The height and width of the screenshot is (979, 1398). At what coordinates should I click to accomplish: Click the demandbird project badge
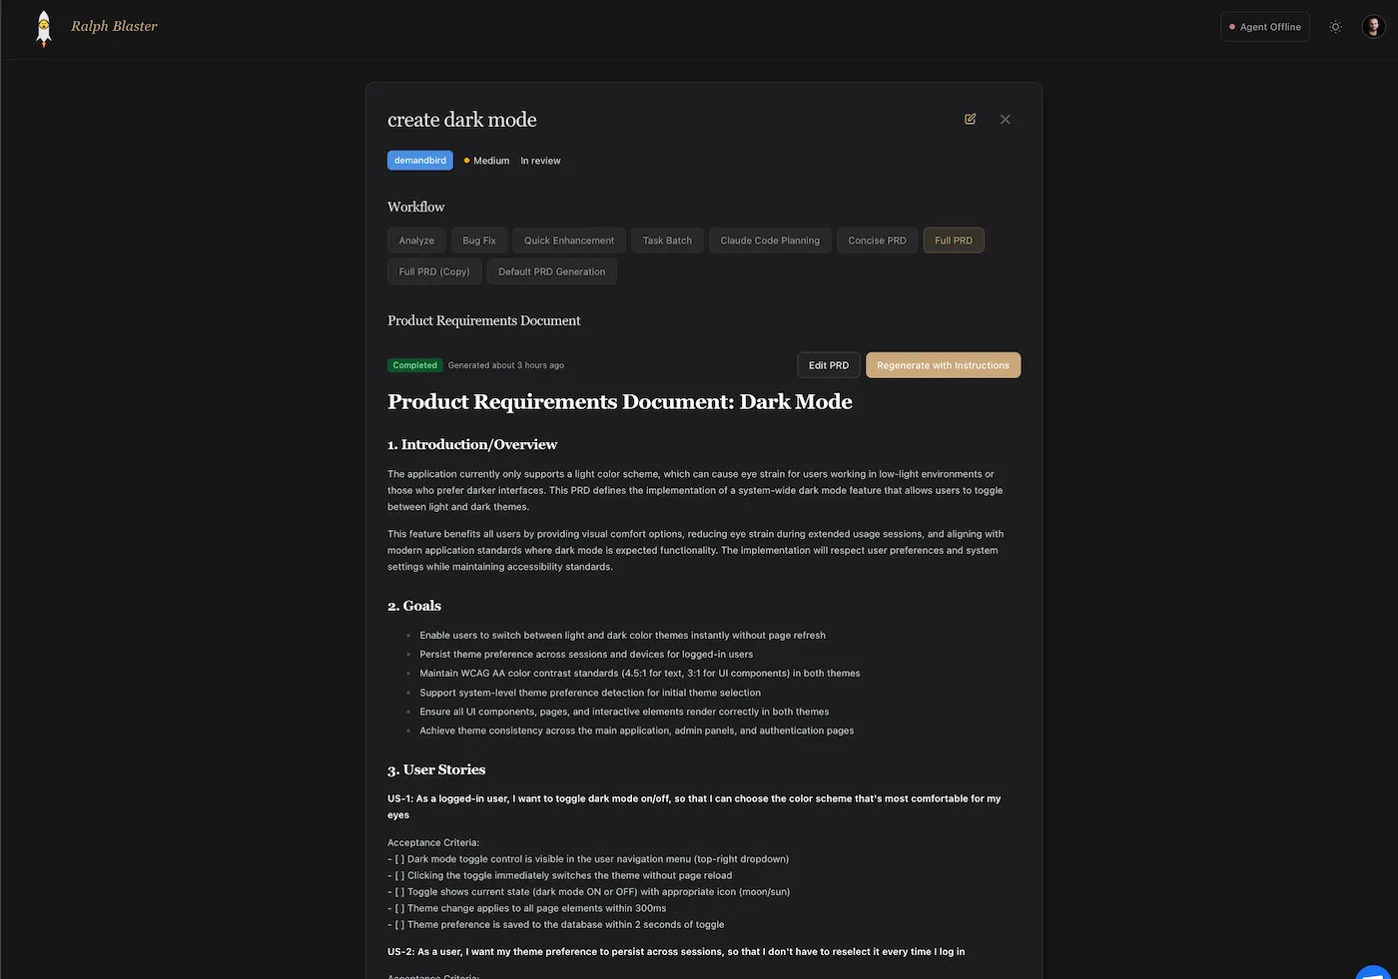click(x=419, y=160)
